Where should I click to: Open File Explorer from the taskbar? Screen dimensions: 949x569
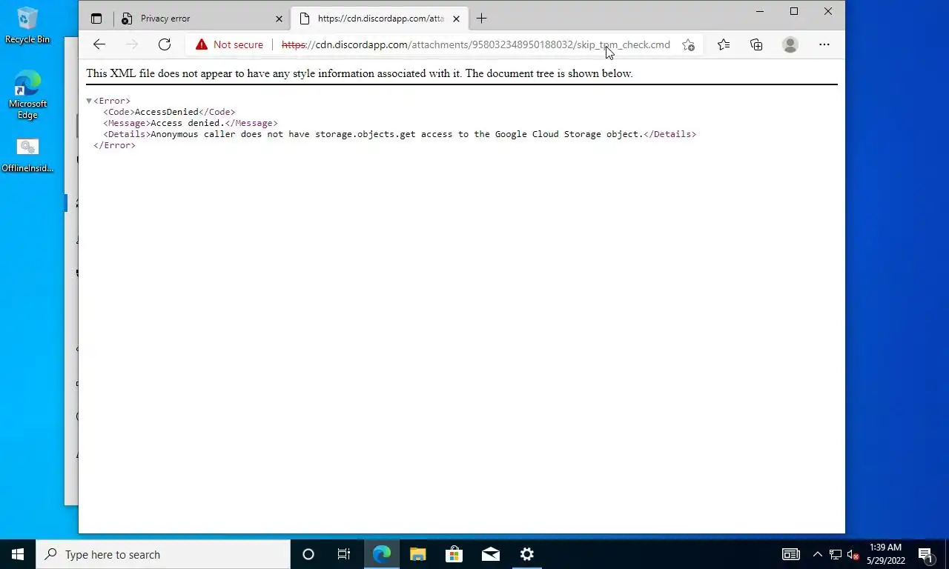click(x=418, y=554)
